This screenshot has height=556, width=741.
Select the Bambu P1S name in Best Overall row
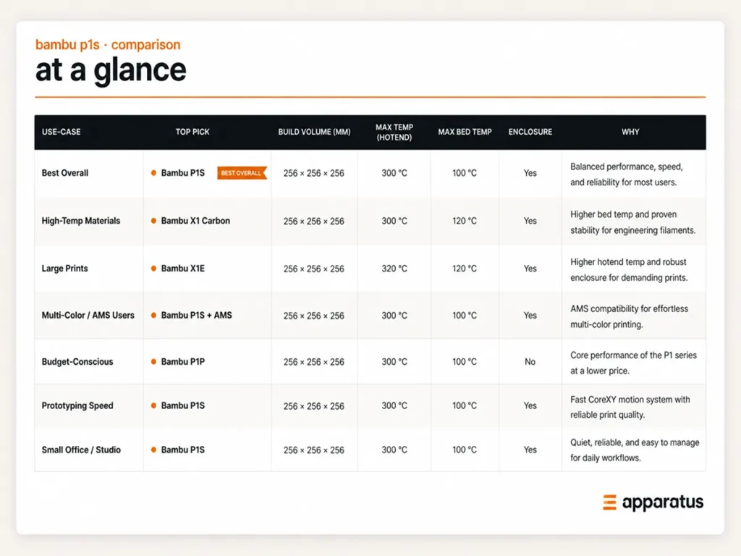183,173
